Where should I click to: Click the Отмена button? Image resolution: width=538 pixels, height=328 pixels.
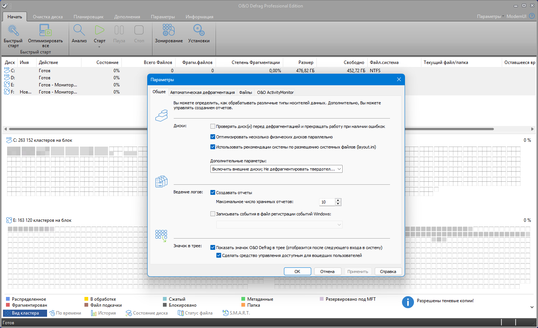327,272
